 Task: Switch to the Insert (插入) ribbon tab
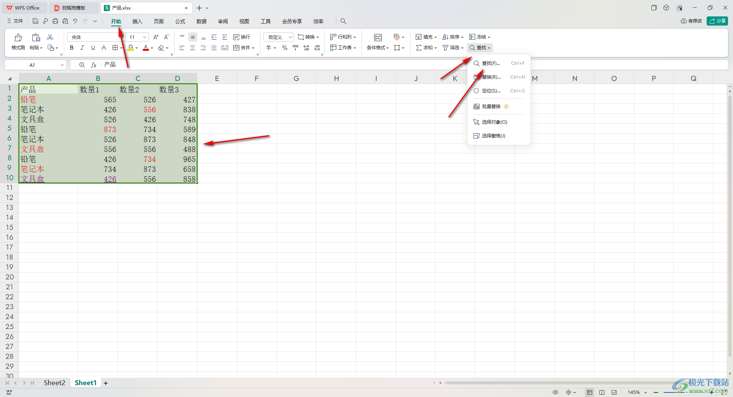click(x=137, y=21)
